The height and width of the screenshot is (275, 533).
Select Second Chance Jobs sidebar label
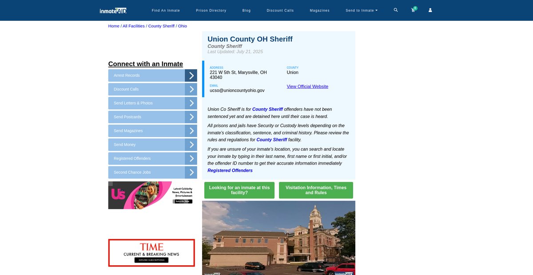(x=132, y=172)
